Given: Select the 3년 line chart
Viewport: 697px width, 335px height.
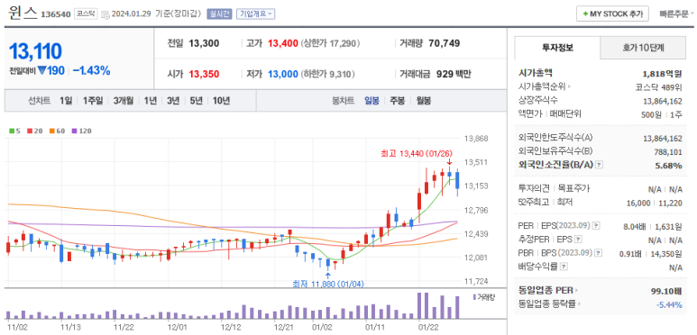Looking at the screenshot, I should [173, 101].
